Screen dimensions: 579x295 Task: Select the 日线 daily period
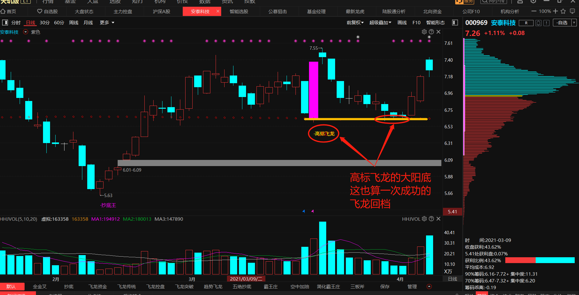pyautogui.click(x=30, y=22)
